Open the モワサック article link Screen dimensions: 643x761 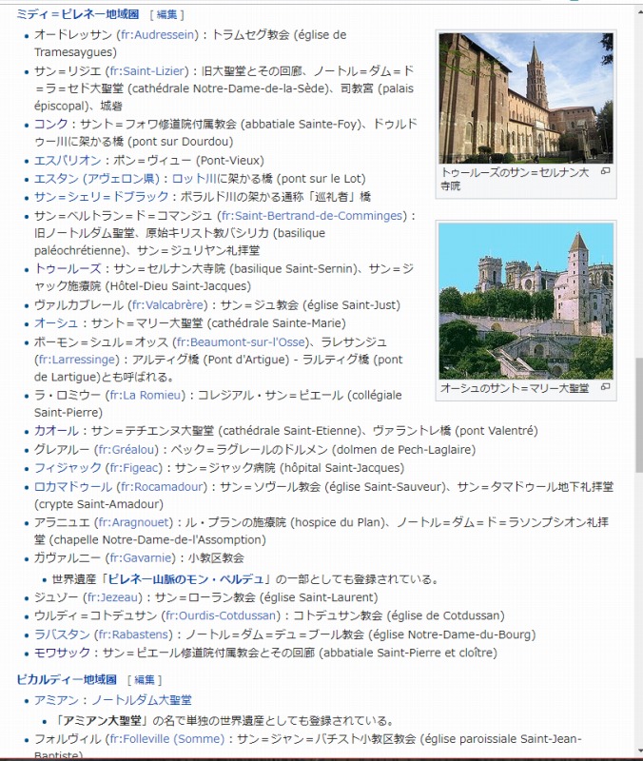click(x=62, y=653)
